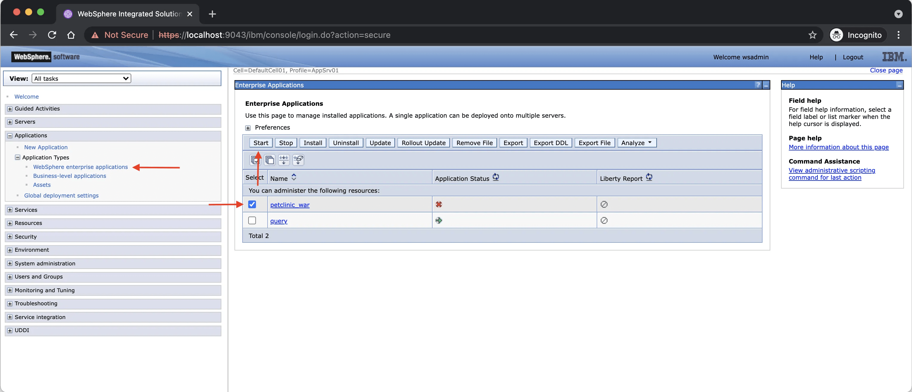Open a new browser tab
Screen dimensions: 912x392
[212, 14]
